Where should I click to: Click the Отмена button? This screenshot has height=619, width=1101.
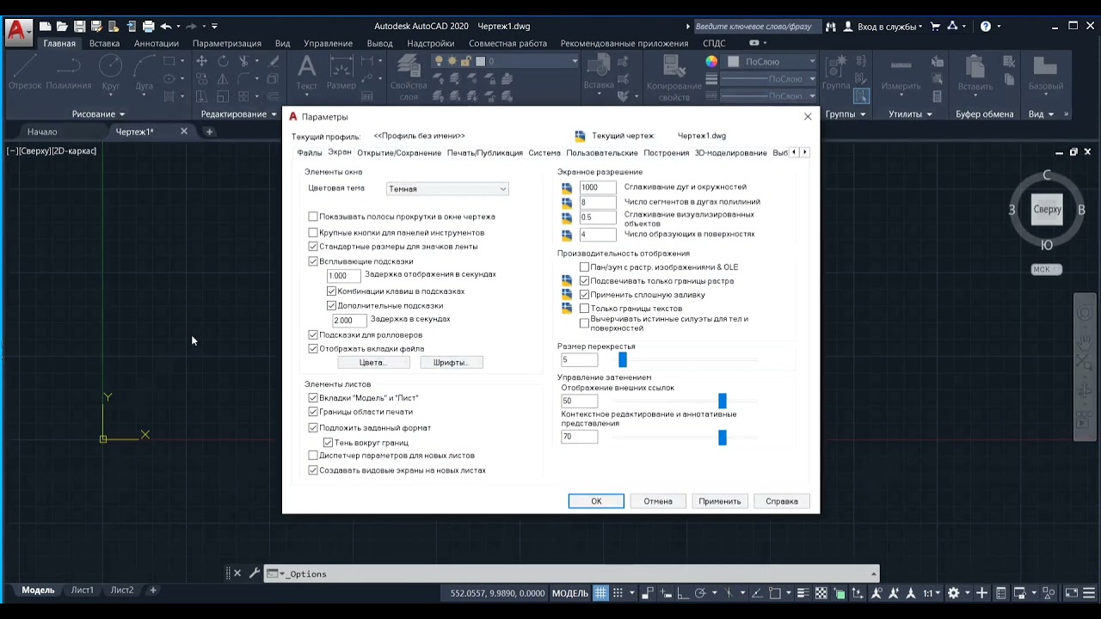point(658,501)
